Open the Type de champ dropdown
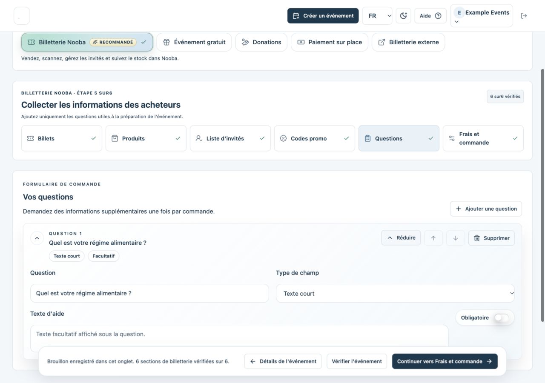545x383 pixels. [x=395, y=293]
